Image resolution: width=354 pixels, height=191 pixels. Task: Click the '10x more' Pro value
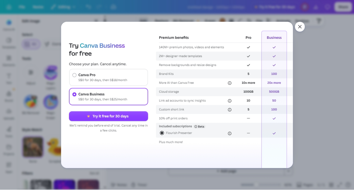[x=248, y=83]
